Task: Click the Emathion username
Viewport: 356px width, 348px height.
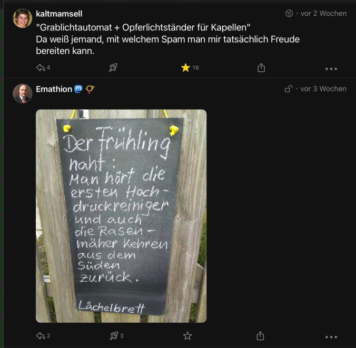Action: (x=54, y=89)
